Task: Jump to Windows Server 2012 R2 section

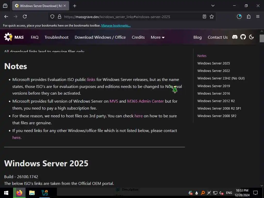Action: (x=216, y=101)
